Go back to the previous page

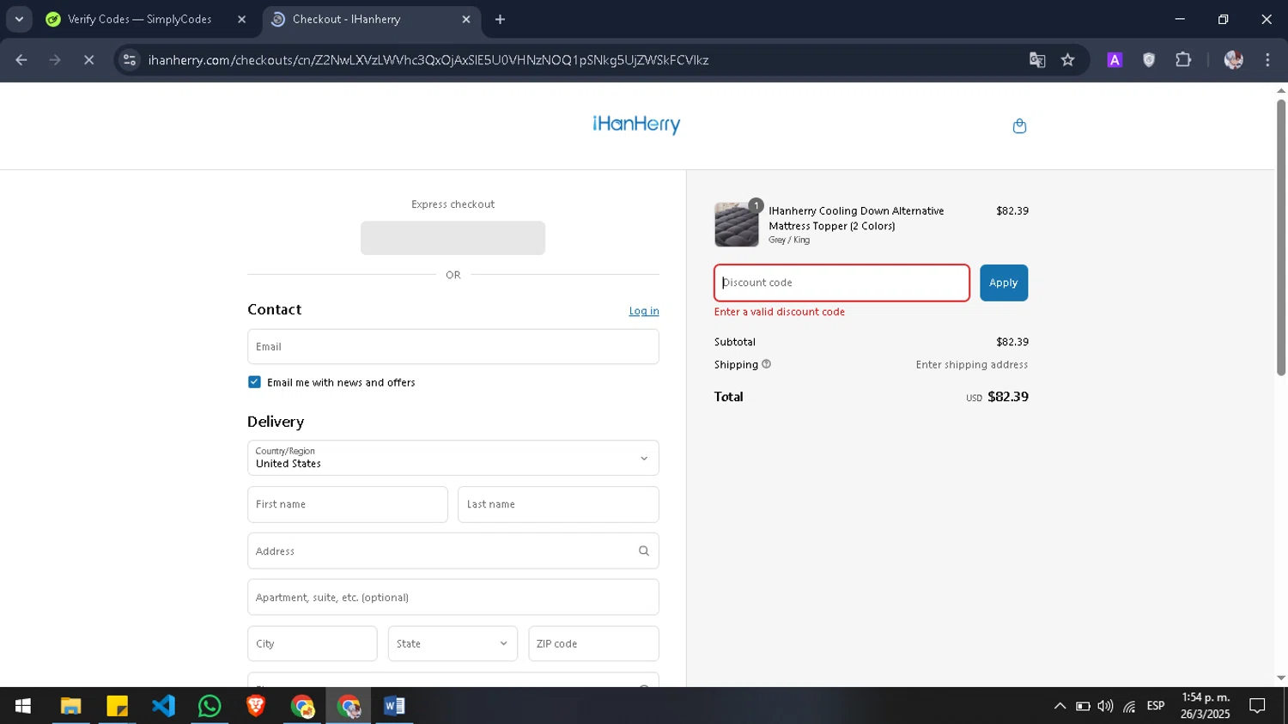(x=21, y=60)
